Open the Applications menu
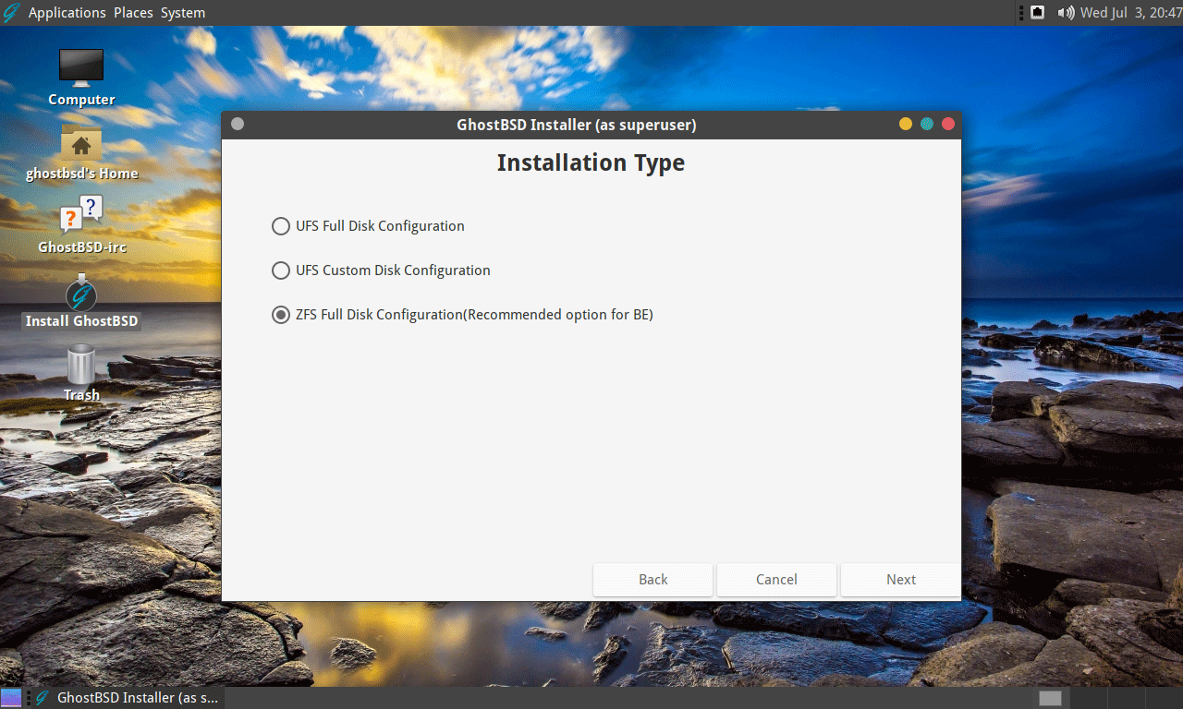The width and height of the screenshot is (1183, 709). point(67,13)
